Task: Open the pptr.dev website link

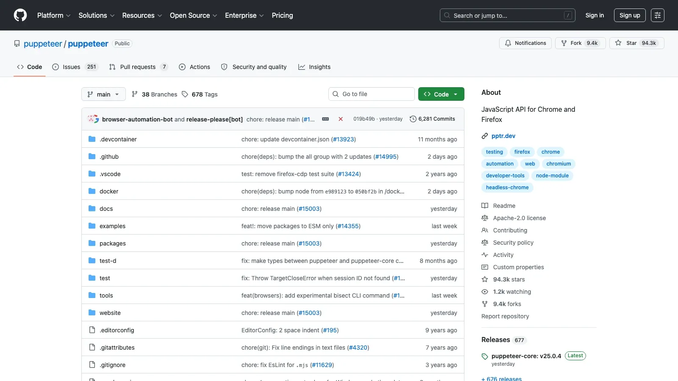Action: pyautogui.click(x=503, y=136)
